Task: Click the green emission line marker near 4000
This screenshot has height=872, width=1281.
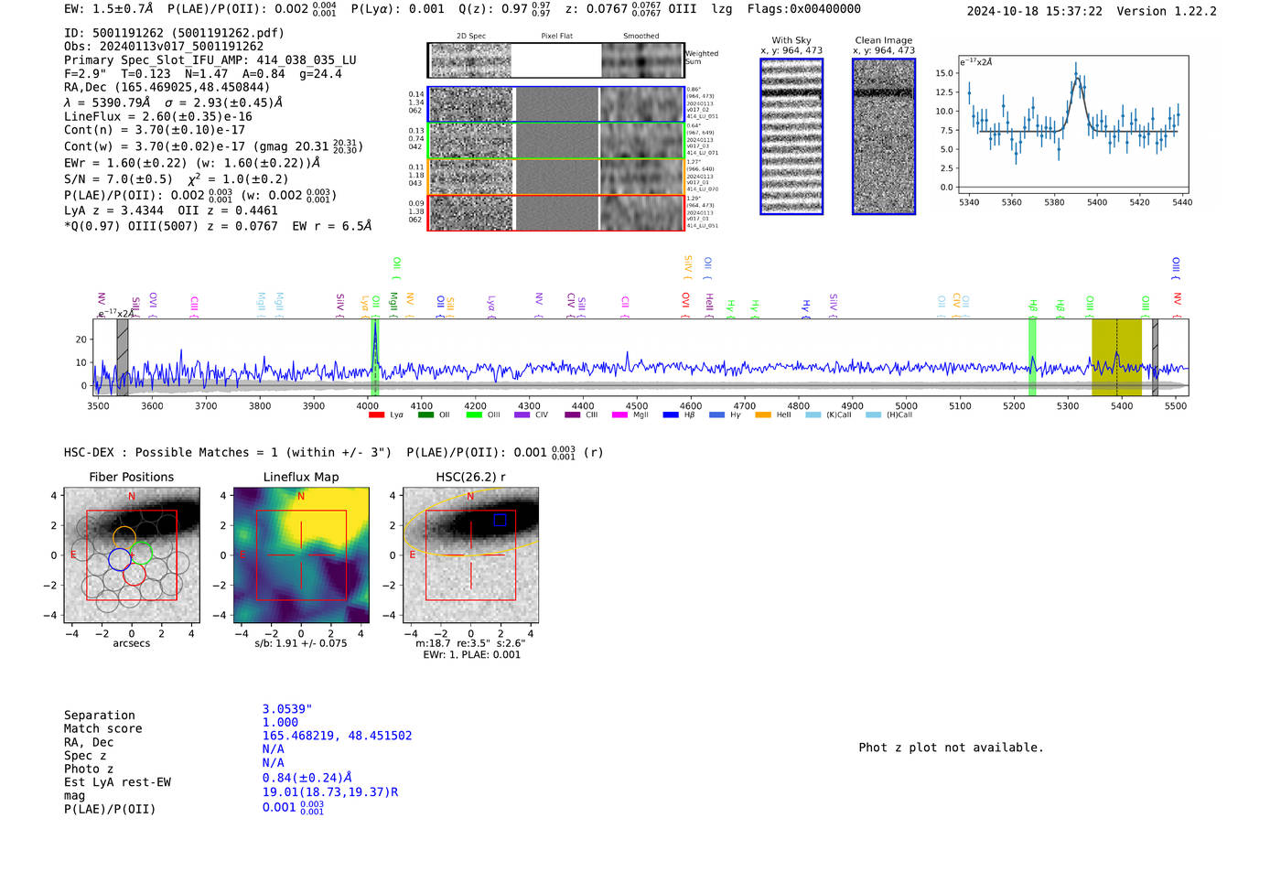Action: [x=374, y=357]
